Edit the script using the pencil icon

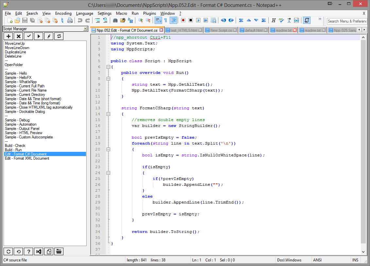pyautogui.click(x=48, y=36)
